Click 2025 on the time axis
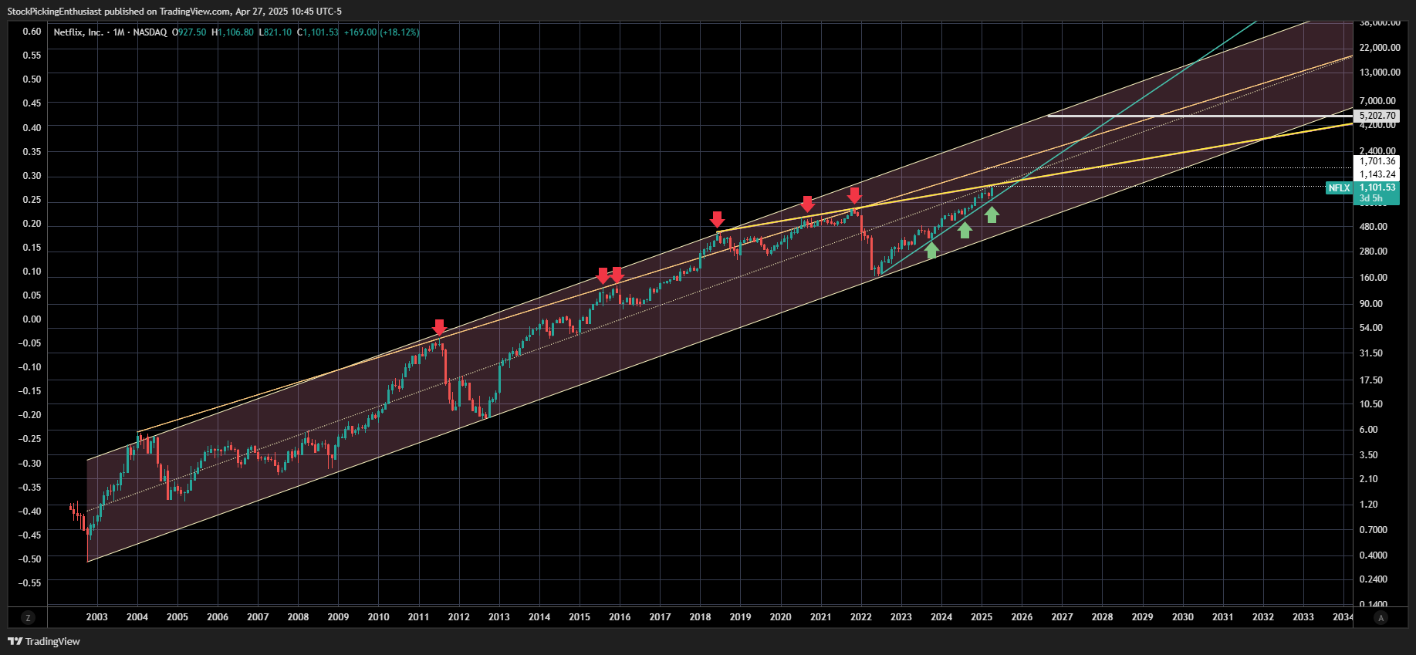Viewport: 1416px width, 655px height. [x=982, y=617]
